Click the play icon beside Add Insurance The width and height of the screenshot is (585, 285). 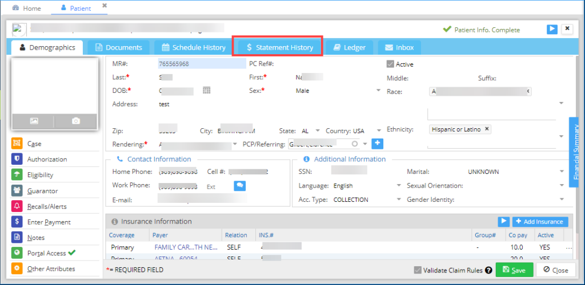coord(504,221)
